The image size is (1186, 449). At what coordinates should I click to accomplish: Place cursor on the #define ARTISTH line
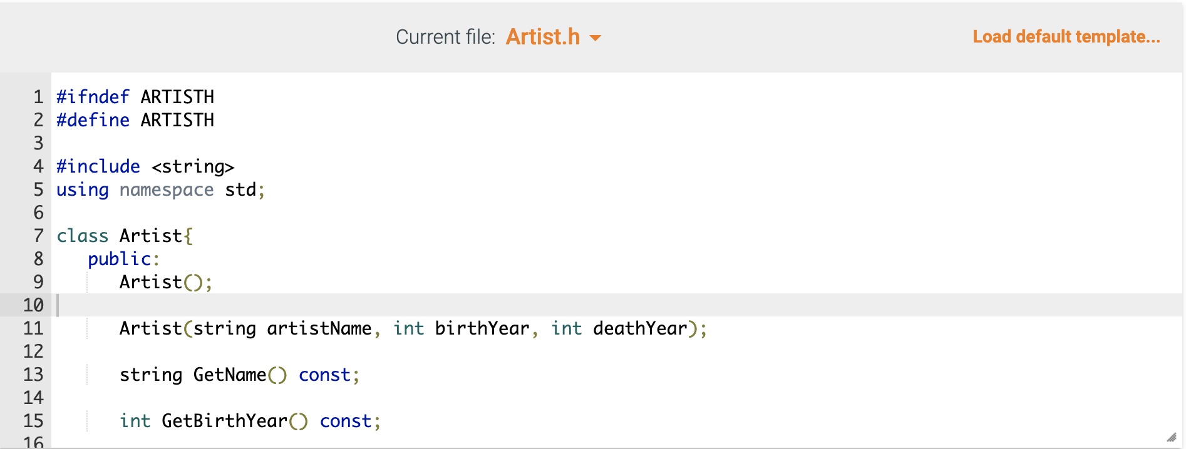click(x=135, y=119)
